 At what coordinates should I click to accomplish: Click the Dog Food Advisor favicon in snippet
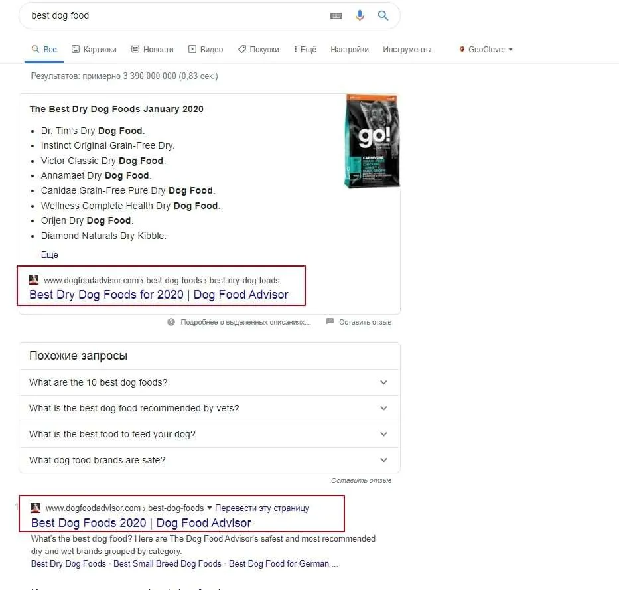click(34, 279)
